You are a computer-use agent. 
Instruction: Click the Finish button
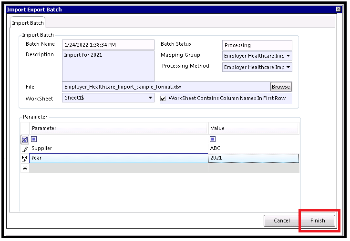tap(318, 221)
